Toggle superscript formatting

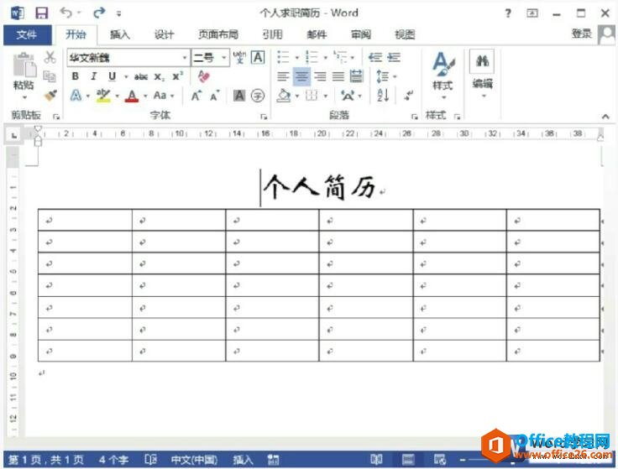pos(177,76)
